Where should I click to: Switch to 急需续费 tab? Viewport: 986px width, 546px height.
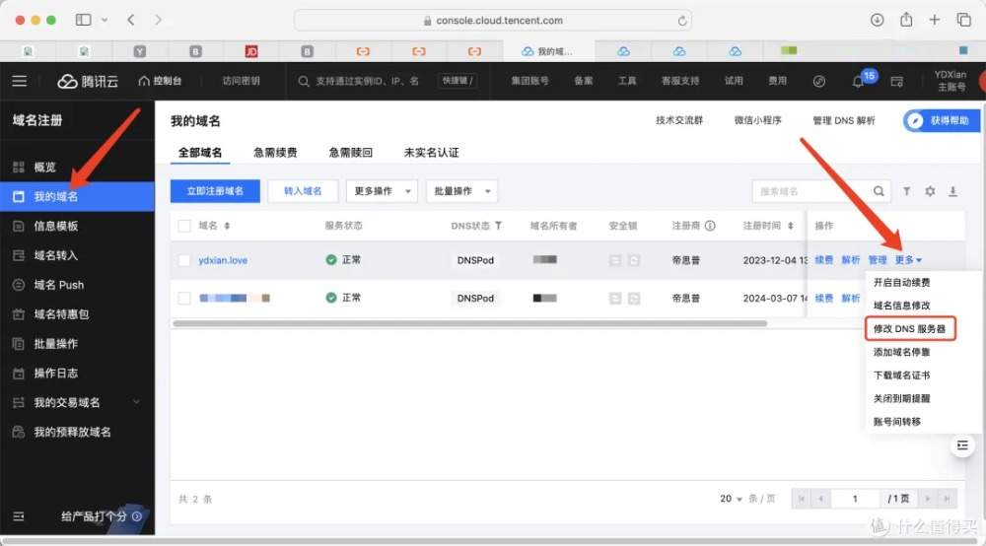point(275,152)
